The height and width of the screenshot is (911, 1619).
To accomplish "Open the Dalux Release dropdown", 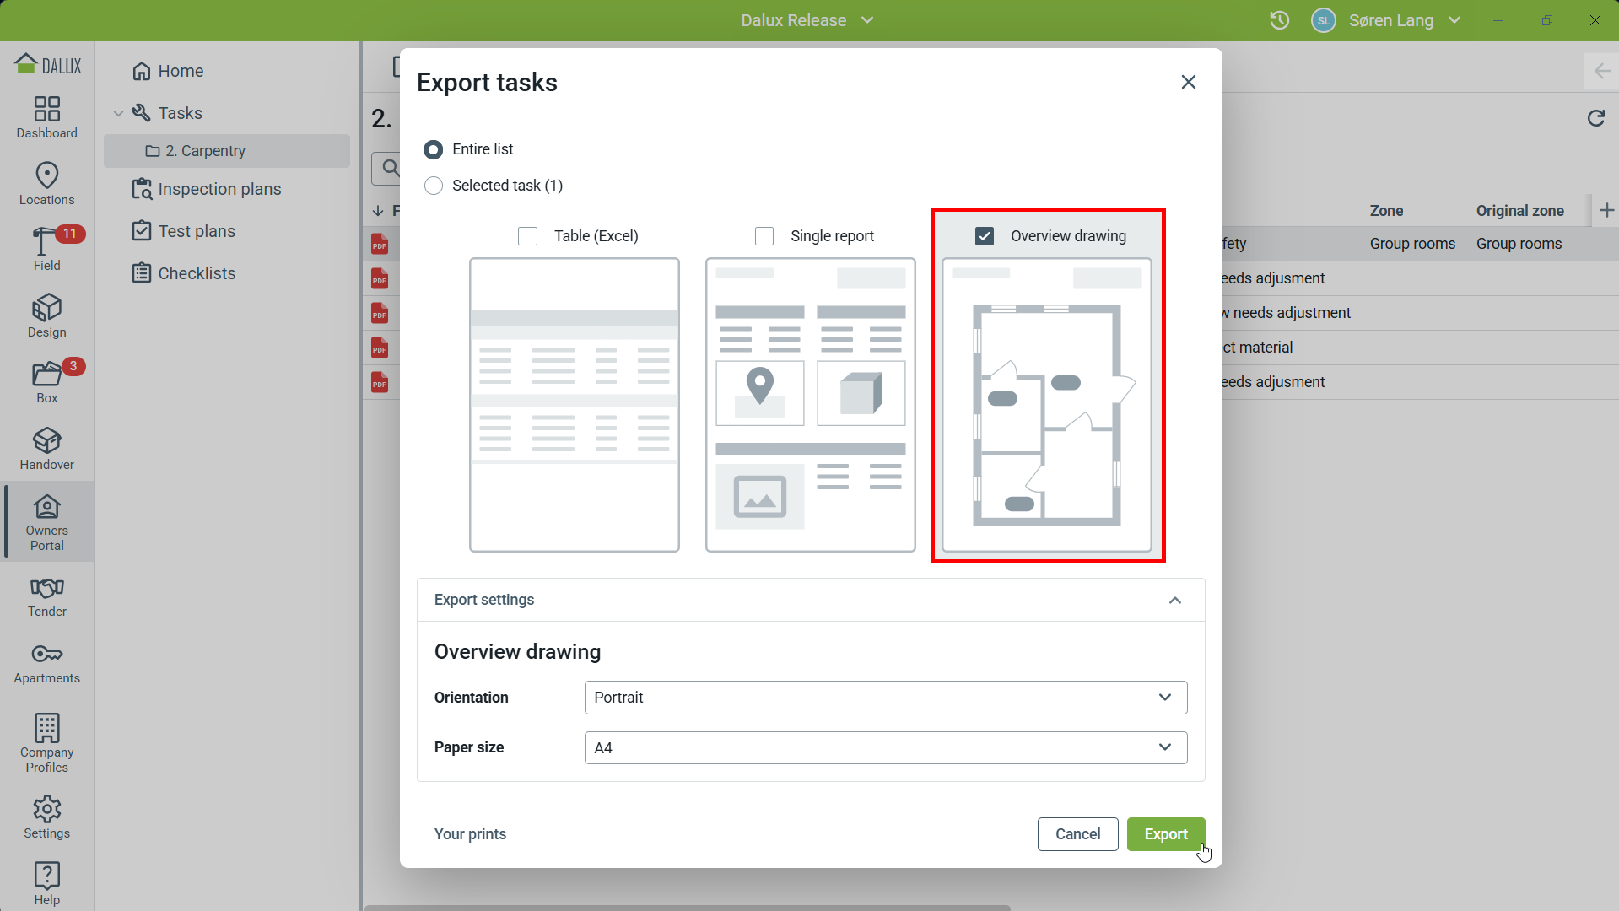I will (807, 20).
